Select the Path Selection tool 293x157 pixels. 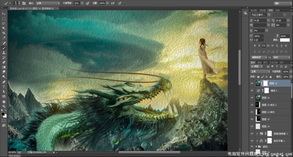click(4, 92)
